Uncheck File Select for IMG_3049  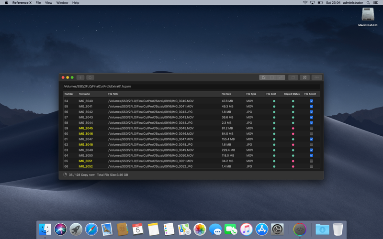[311, 150]
